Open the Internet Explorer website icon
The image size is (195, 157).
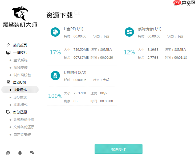point(8,152)
